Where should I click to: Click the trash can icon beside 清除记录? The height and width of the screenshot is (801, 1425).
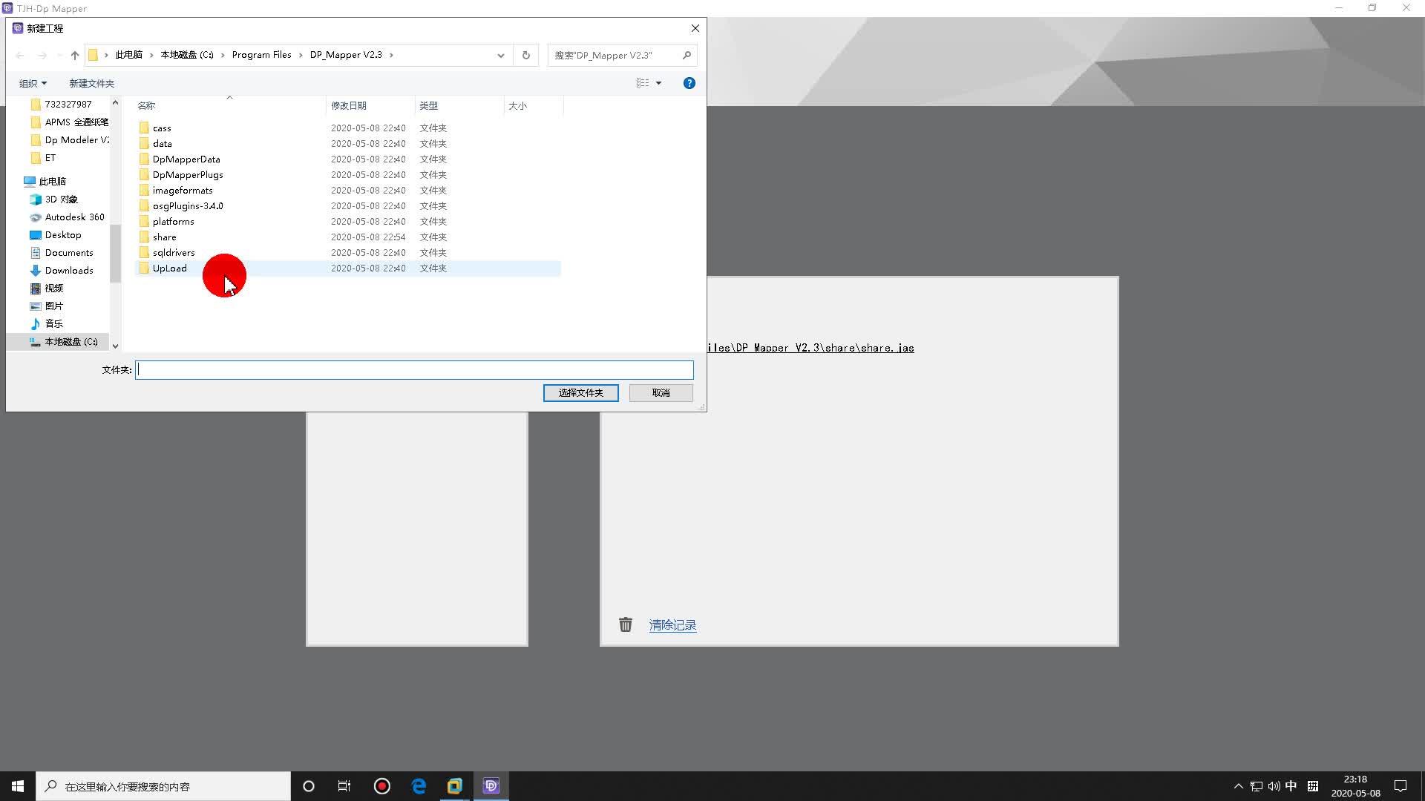(626, 624)
